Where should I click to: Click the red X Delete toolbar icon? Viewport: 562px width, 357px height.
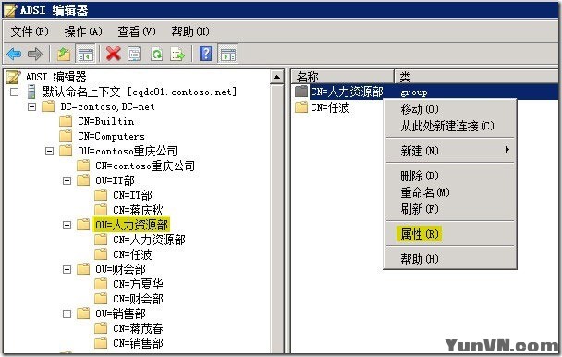coord(114,55)
